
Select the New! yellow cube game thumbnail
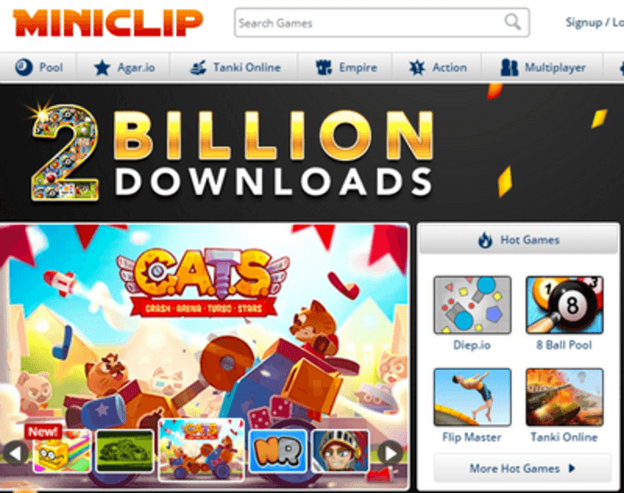62,450
